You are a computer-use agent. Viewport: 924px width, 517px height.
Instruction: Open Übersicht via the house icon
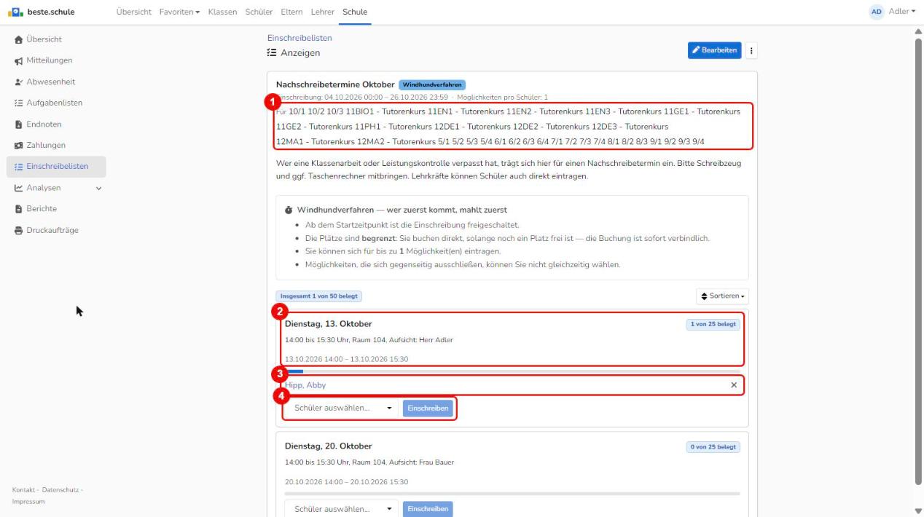pyautogui.click(x=17, y=39)
